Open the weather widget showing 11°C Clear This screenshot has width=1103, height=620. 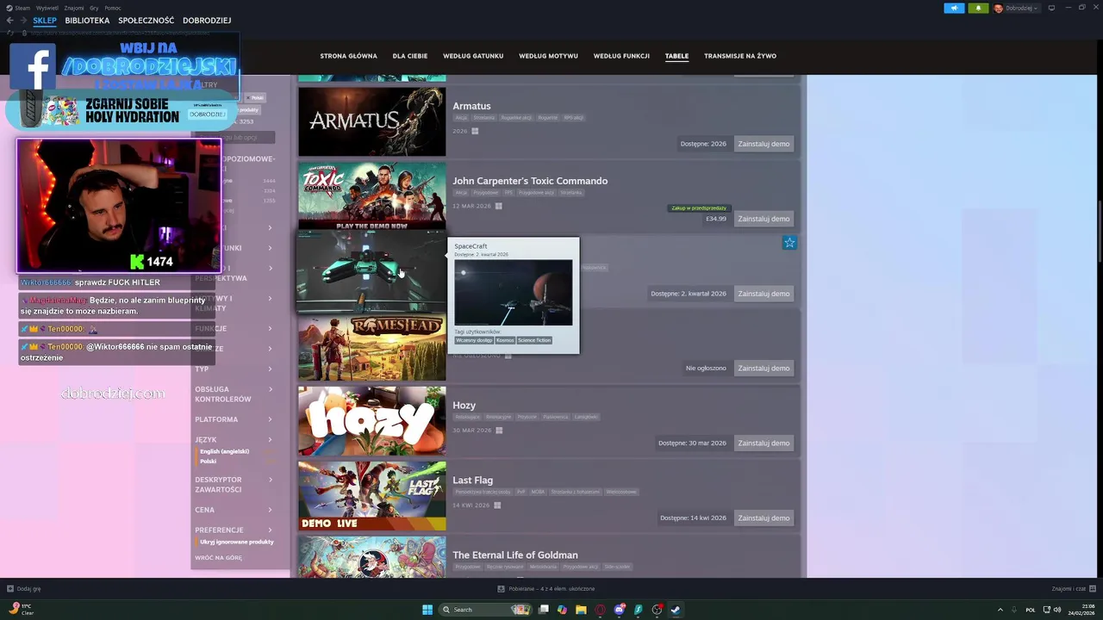21,609
